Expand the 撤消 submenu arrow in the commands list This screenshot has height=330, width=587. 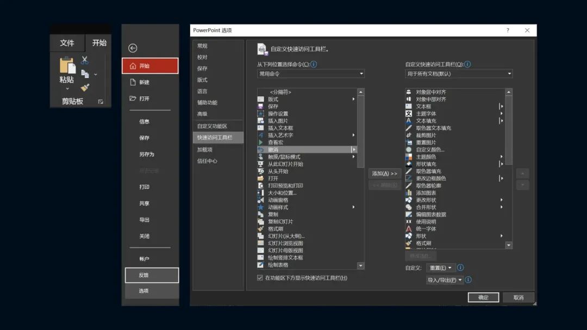point(353,149)
